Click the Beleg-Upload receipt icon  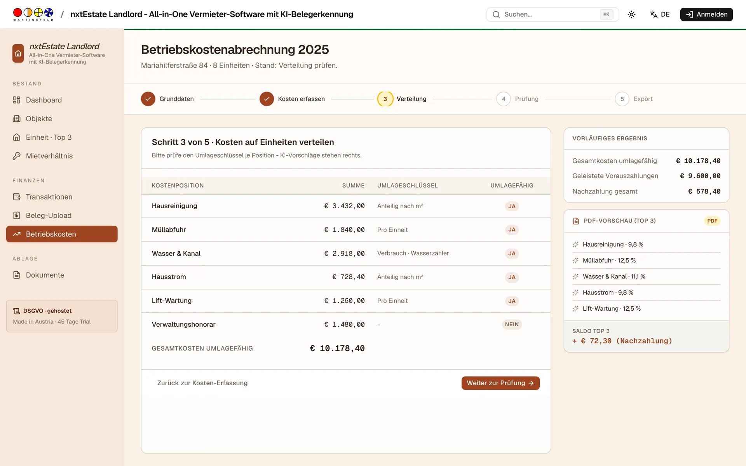(16, 216)
